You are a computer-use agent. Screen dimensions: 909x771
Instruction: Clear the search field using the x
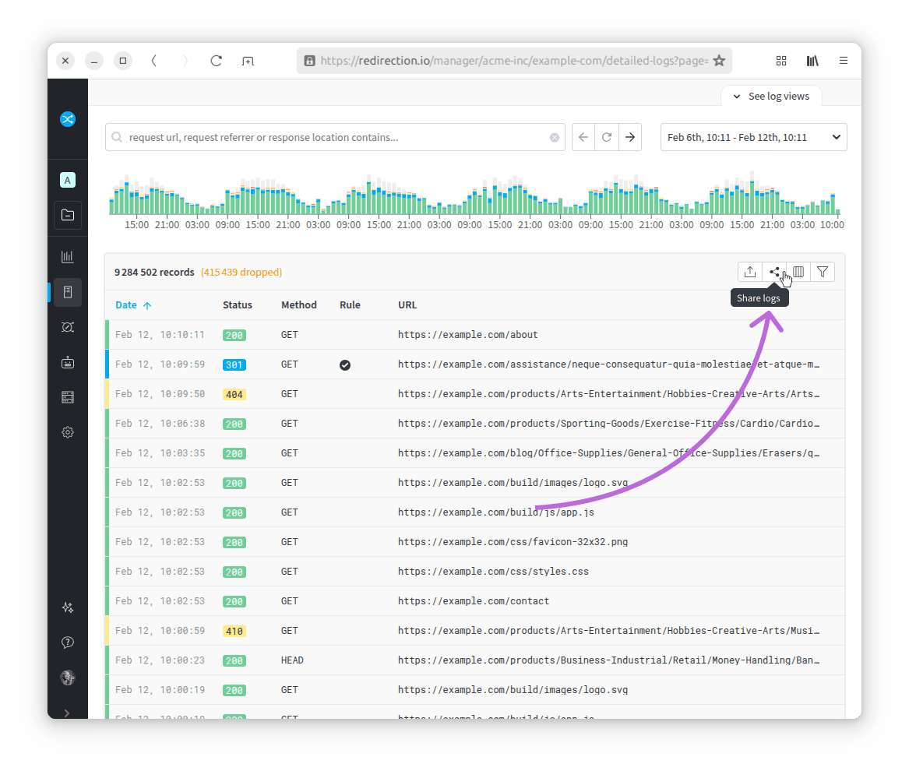[x=555, y=138]
